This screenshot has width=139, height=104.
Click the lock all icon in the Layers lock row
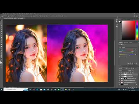128,72
